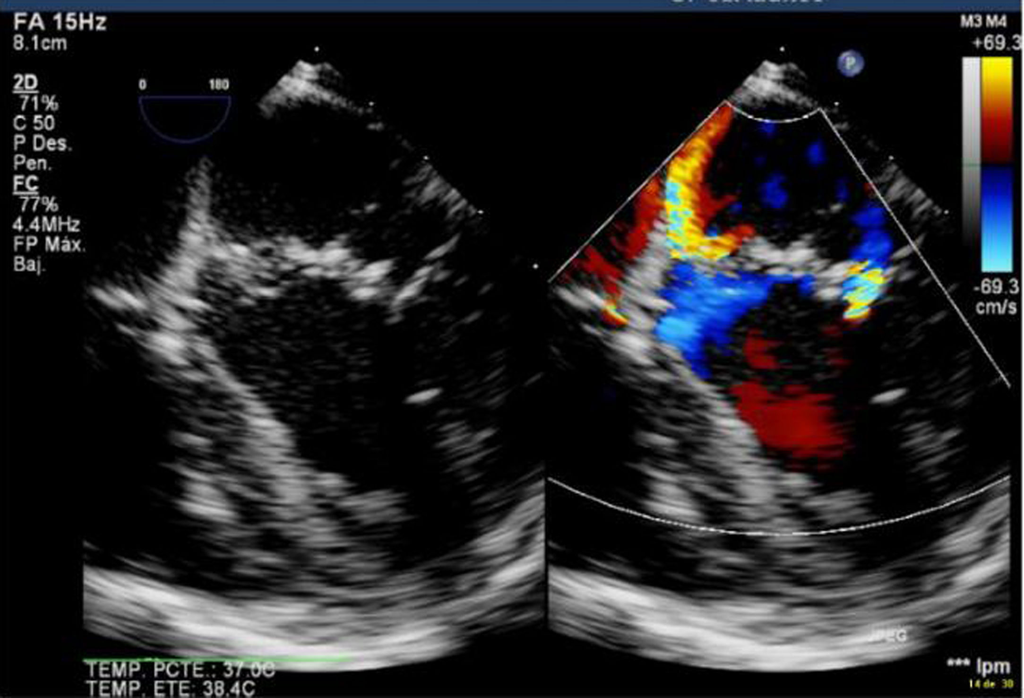Click the 8.1cm depth indicator
Image resolution: width=1024 pixels, height=698 pixels.
tap(40, 43)
